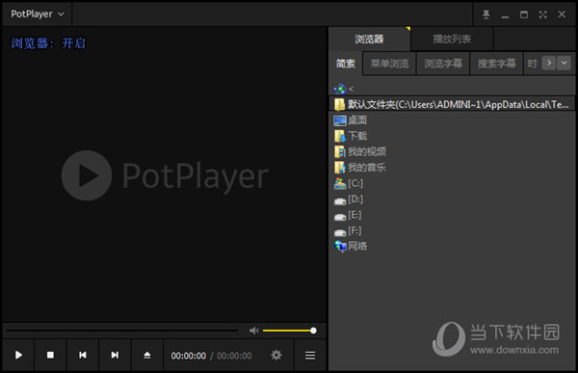
Task: Toggle fullscreen mode icon
Action: click(542, 14)
